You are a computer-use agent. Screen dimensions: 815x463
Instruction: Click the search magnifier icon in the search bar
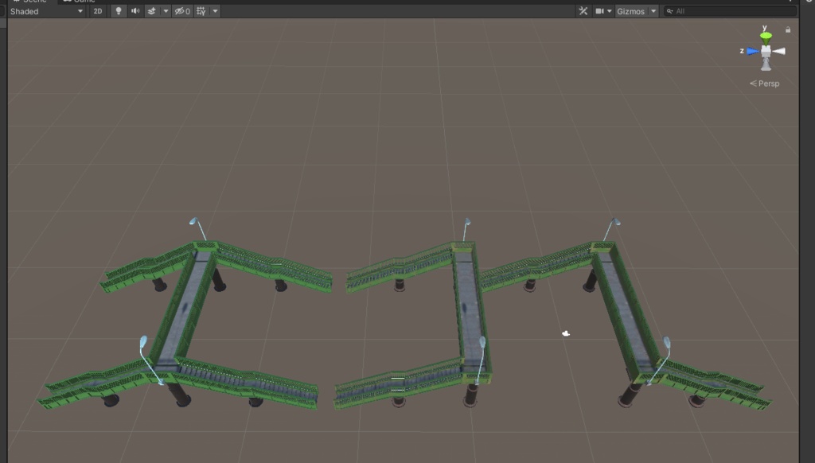[x=669, y=11]
